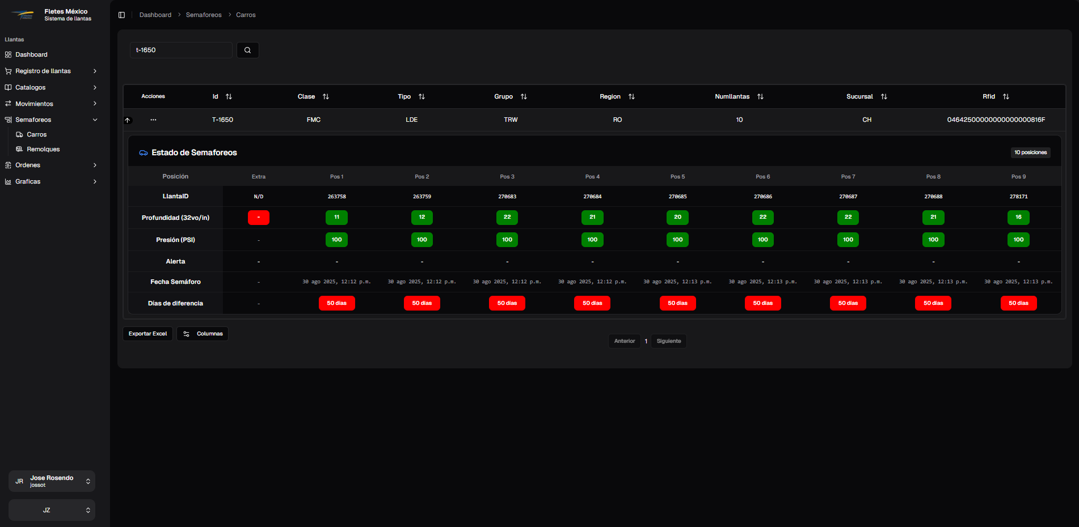The width and height of the screenshot is (1079, 527).
Task: Open the JZ selector dropdown
Action: point(52,510)
